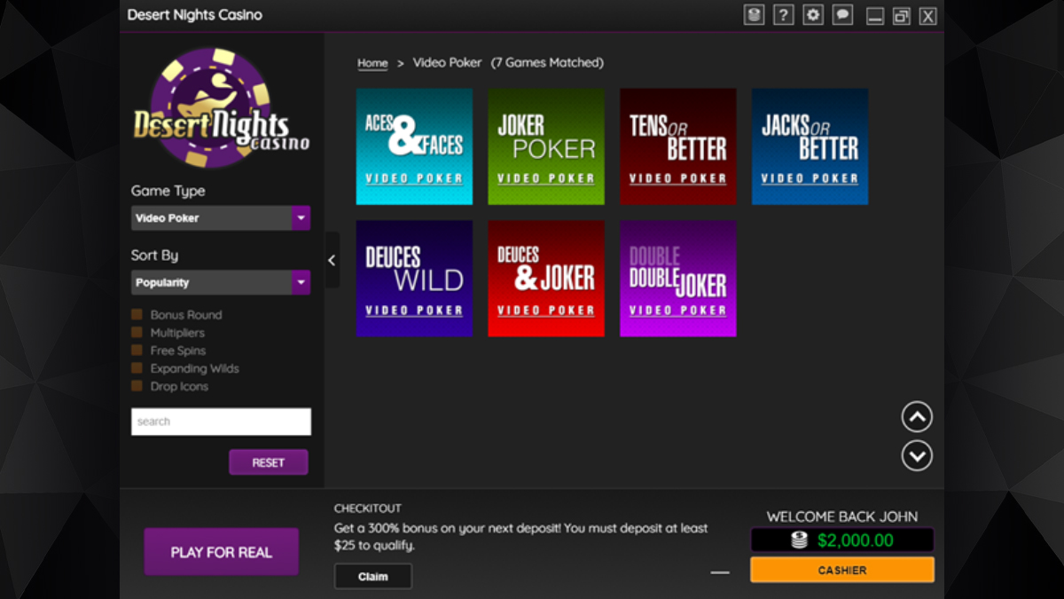1064x599 pixels.
Task: Click into the game search field
Action: click(x=221, y=422)
